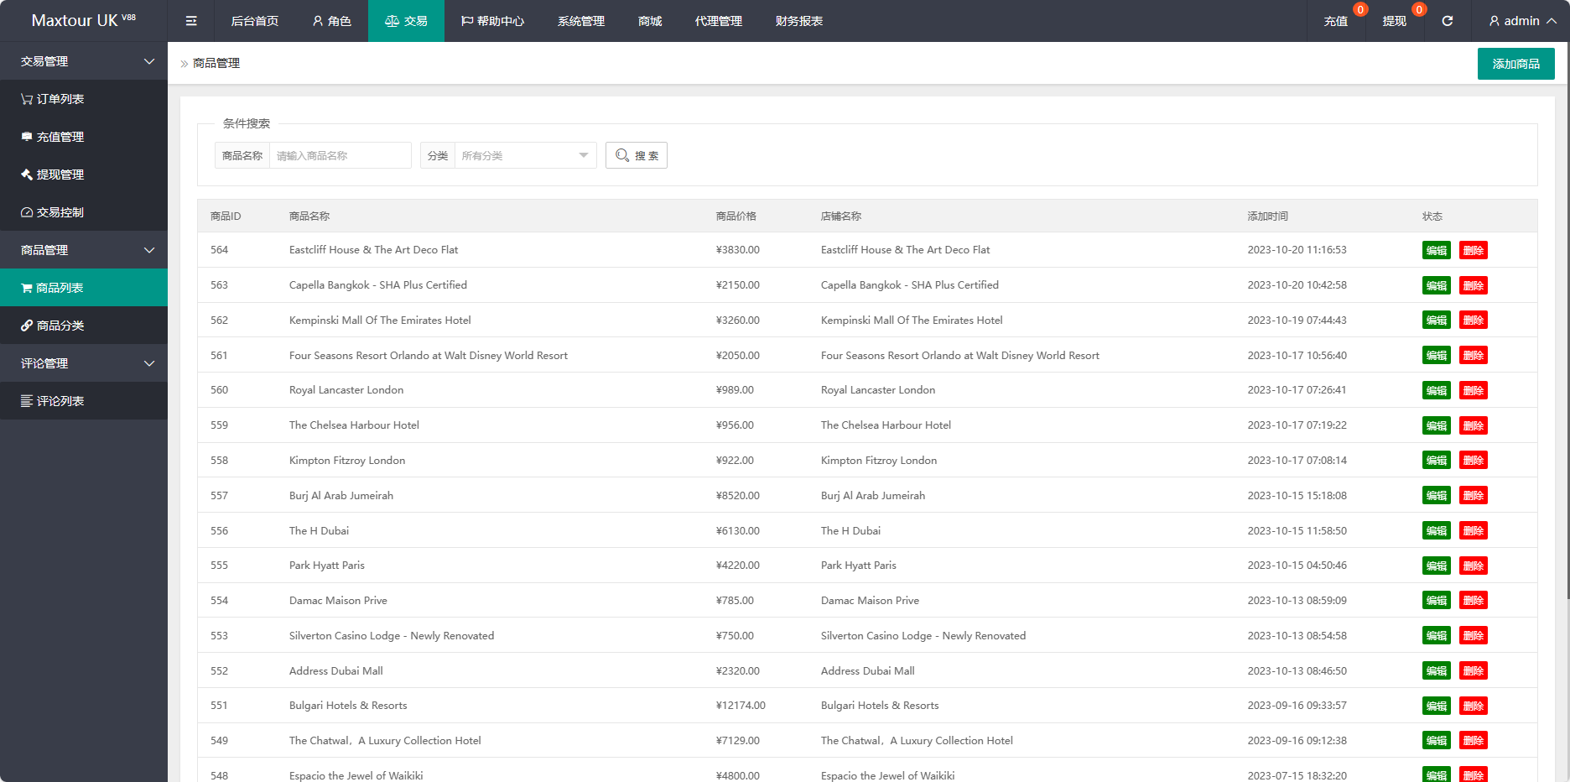Collapse the 评论管理 sidebar group

pyautogui.click(x=84, y=363)
